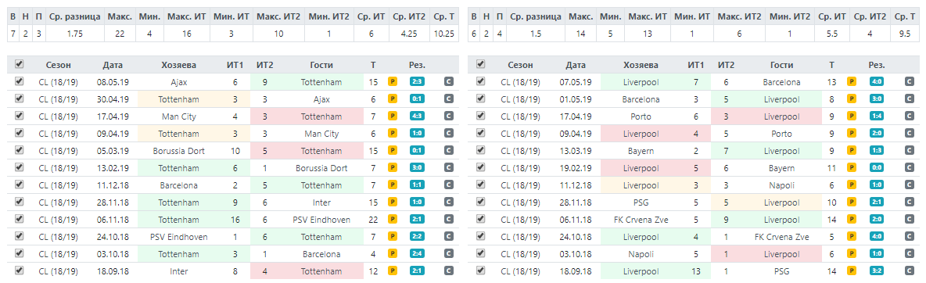Click yellow P icon in Porto–Liverpool 17.04.19 row
926x283 pixels.
click(x=852, y=117)
